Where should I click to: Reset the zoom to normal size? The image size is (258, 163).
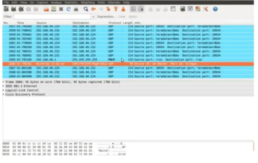[166, 9]
